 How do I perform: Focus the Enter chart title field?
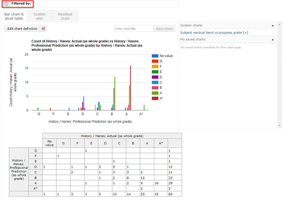click(134, 28)
